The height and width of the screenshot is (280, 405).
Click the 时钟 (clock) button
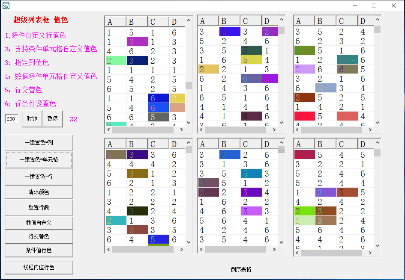point(32,119)
